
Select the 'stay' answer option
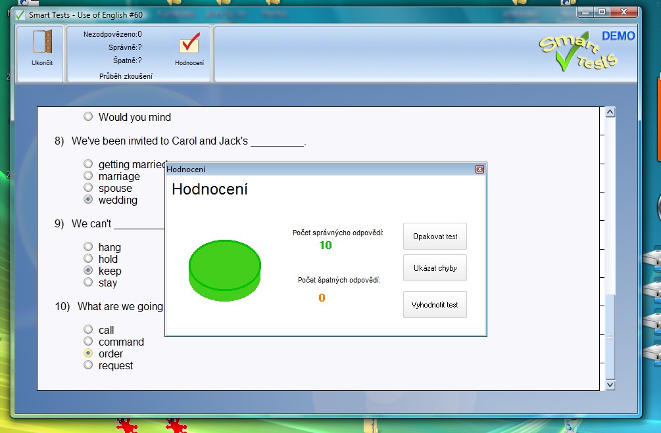(88, 283)
